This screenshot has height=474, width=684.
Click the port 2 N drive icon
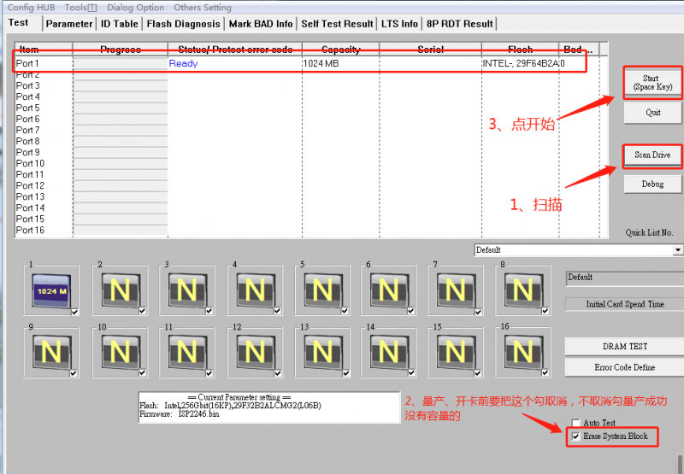[x=121, y=290]
